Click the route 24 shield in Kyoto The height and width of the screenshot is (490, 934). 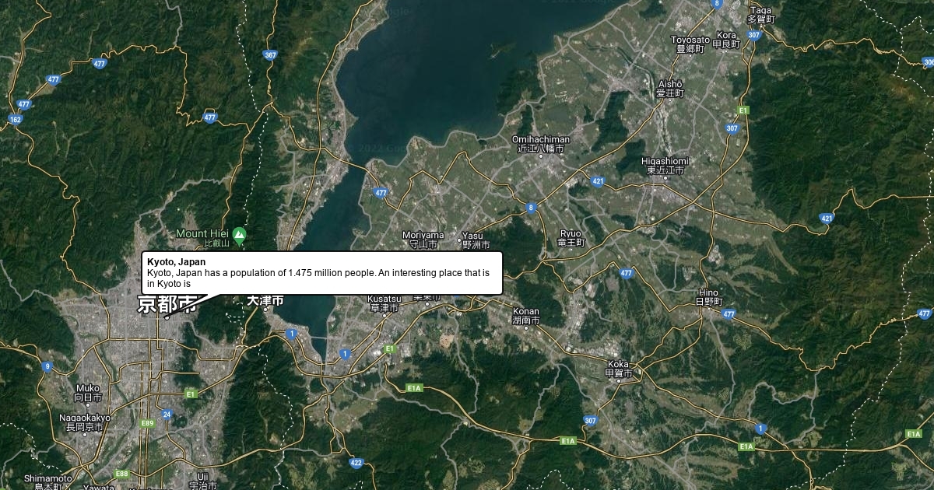click(x=167, y=415)
